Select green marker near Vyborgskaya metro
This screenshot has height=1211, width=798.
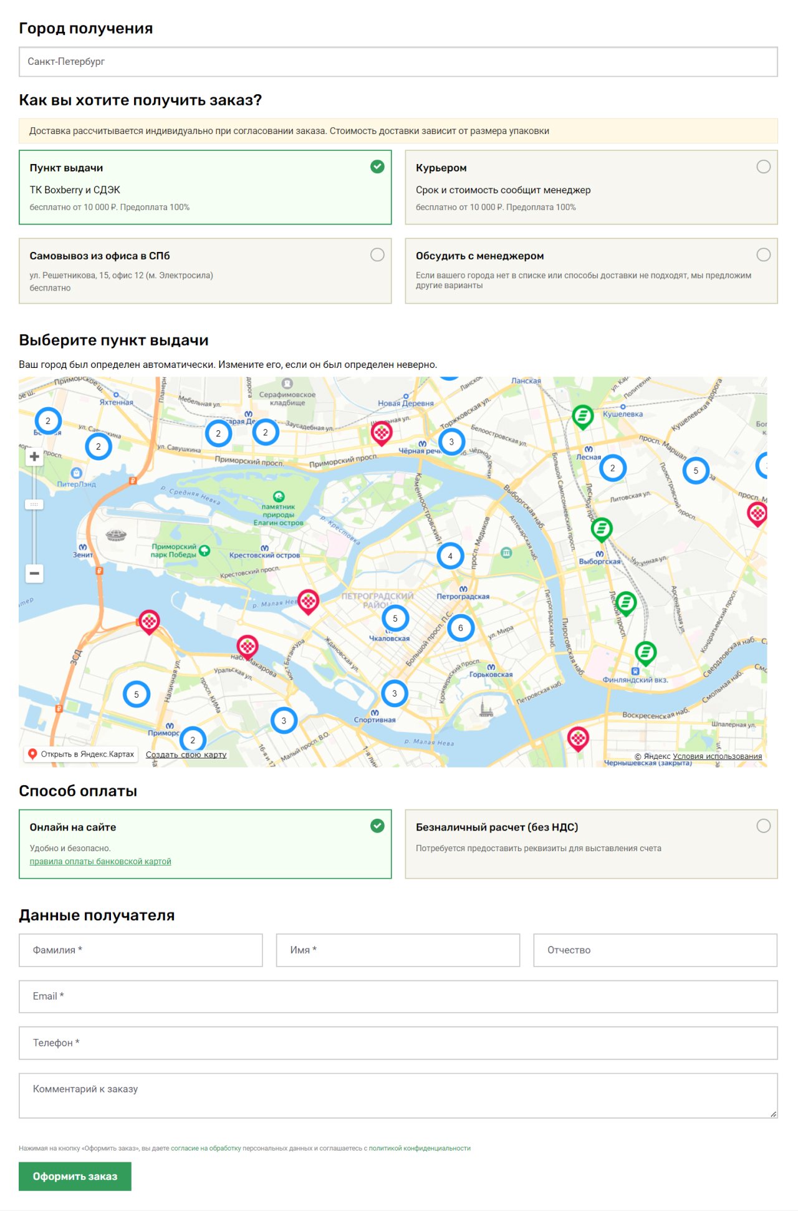tap(601, 529)
